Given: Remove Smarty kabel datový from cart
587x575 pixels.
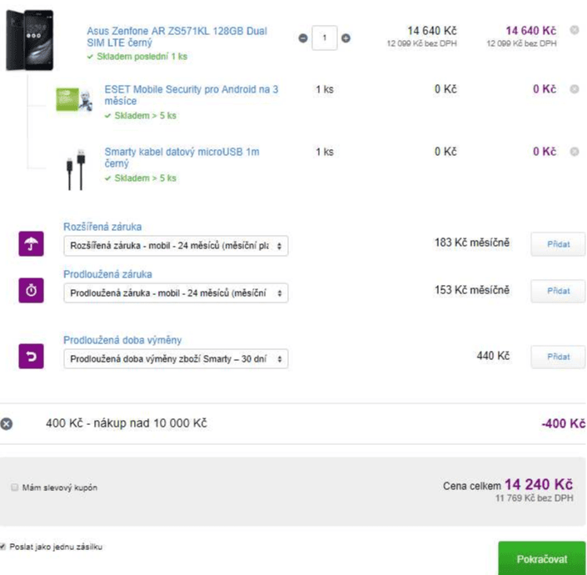Looking at the screenshot, I should tap(575, 152).
